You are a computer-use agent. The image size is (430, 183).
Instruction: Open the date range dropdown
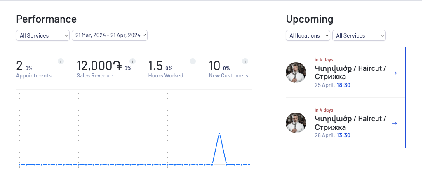(110, 35)
